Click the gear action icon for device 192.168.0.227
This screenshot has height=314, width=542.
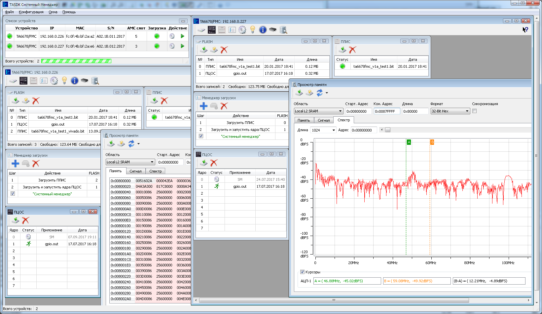click(172, 46)
